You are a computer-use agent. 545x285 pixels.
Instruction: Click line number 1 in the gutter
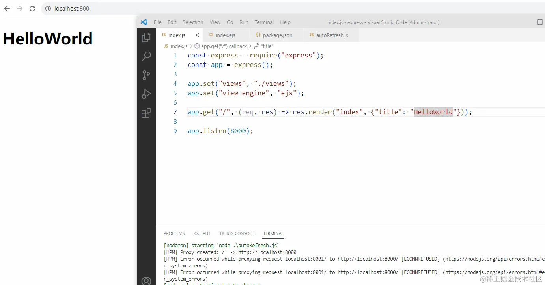click(x=175, y=56)
